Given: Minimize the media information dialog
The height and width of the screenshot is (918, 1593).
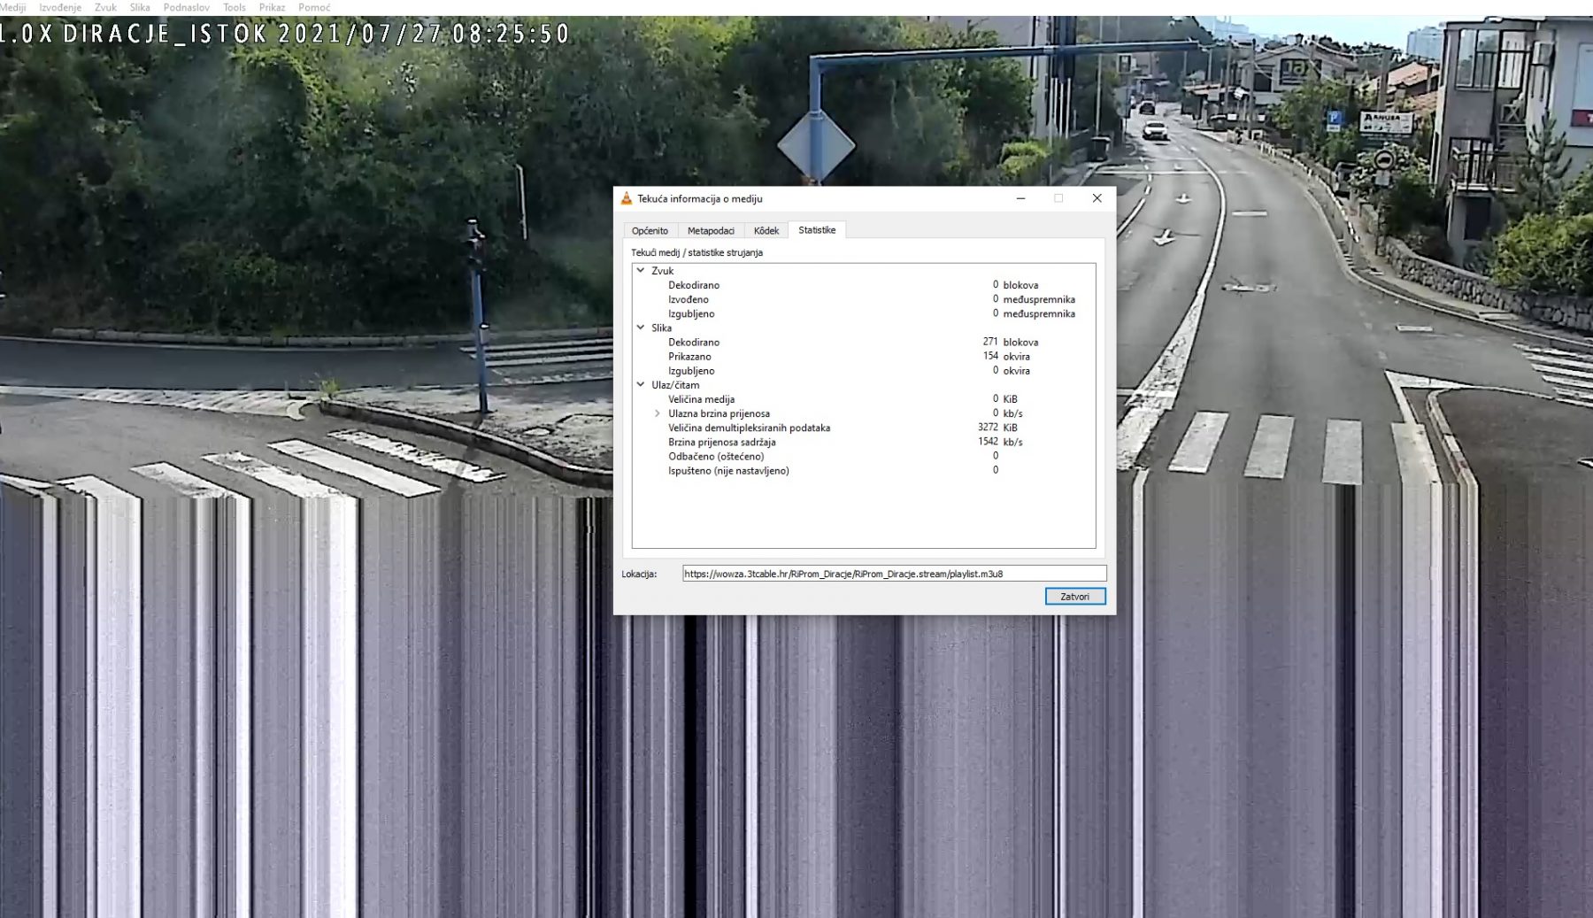Looking at the screenshot, I should pyautogui.click(x=1020, y=198).
